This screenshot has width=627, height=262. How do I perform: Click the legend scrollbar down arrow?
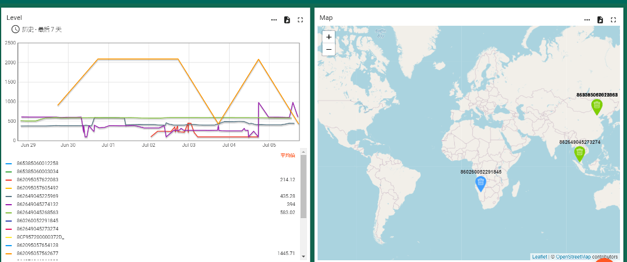point(304,256)
